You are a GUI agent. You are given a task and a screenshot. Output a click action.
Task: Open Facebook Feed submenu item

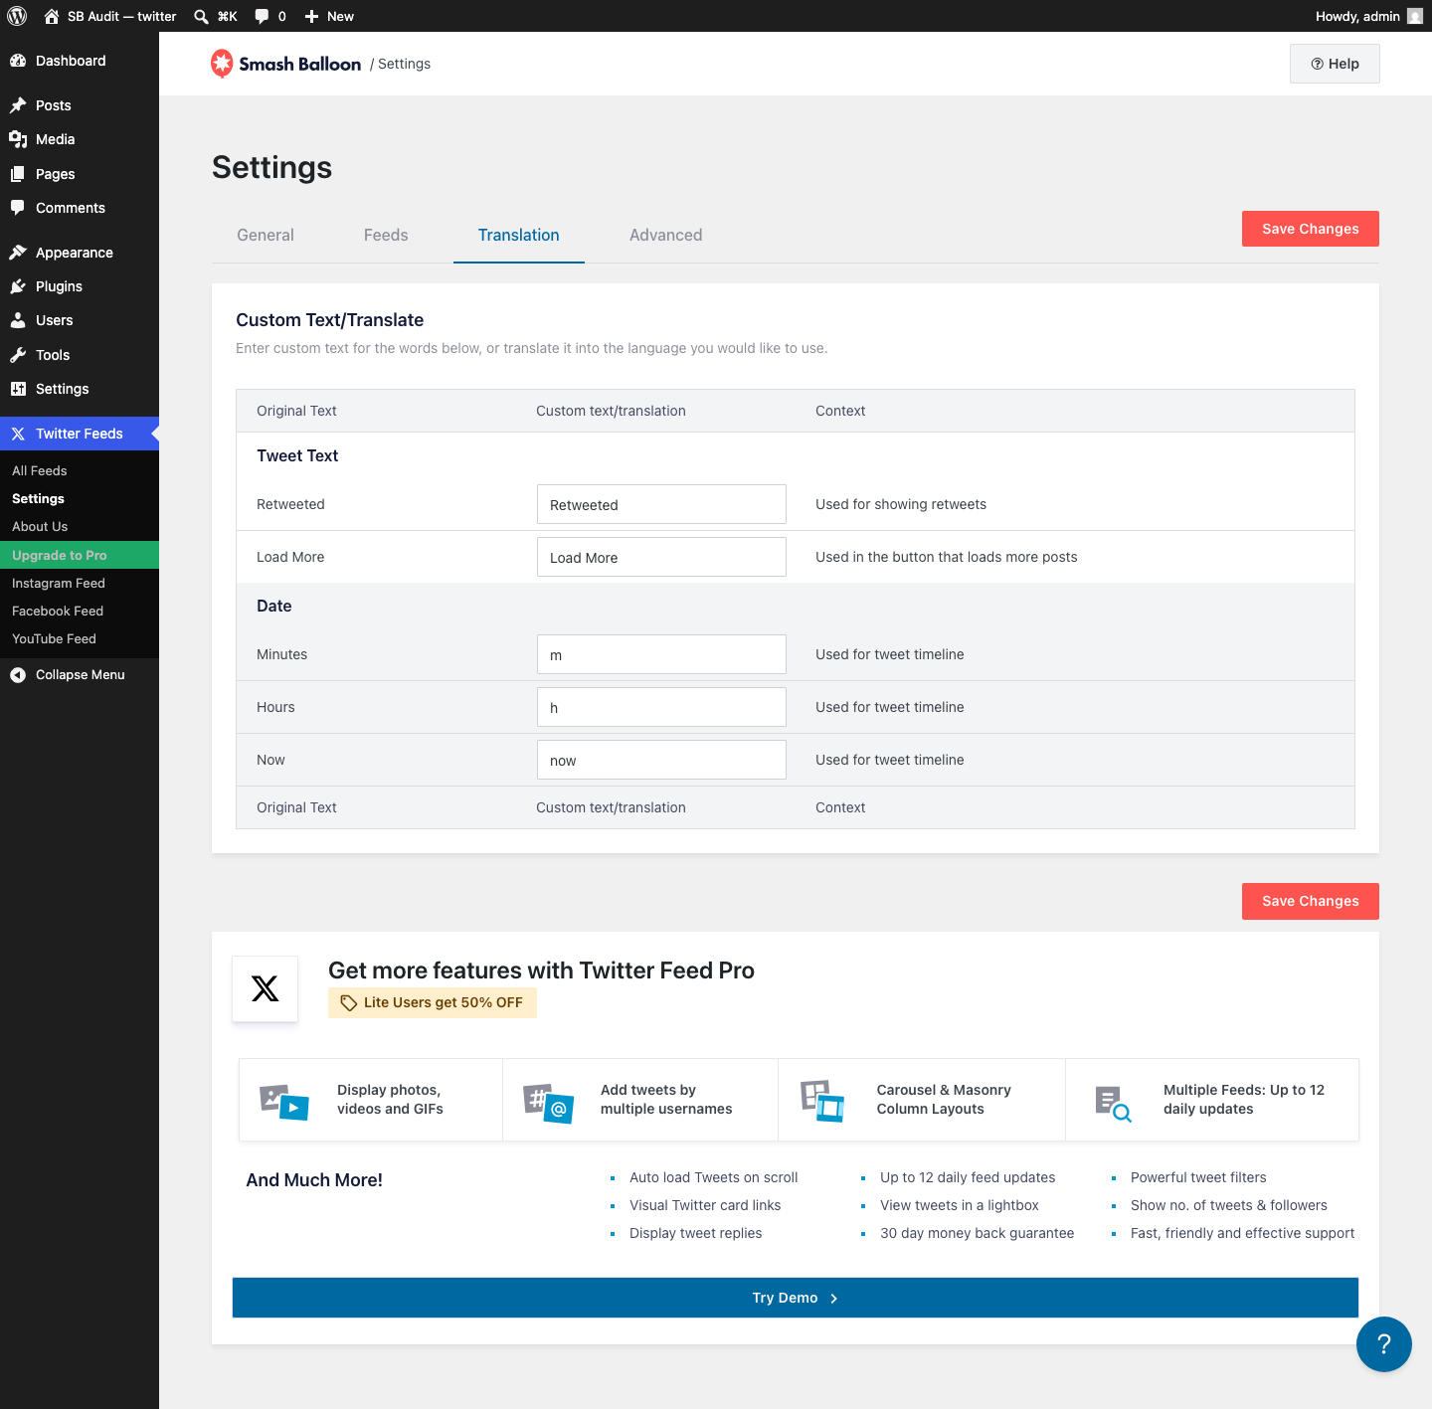[x=58, y=612]
